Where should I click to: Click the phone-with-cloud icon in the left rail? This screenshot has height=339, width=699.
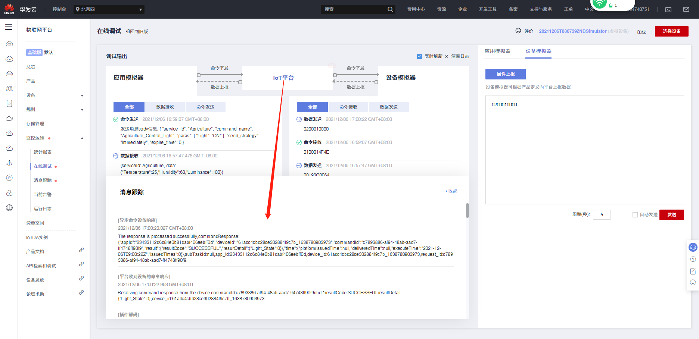9,103
